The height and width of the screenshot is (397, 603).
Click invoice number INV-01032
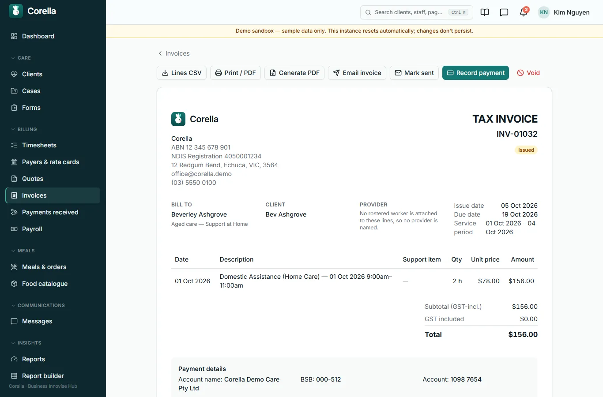coord(517,134)
